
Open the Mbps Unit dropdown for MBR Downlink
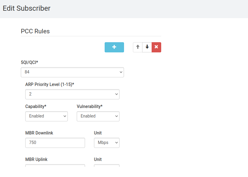106,143
